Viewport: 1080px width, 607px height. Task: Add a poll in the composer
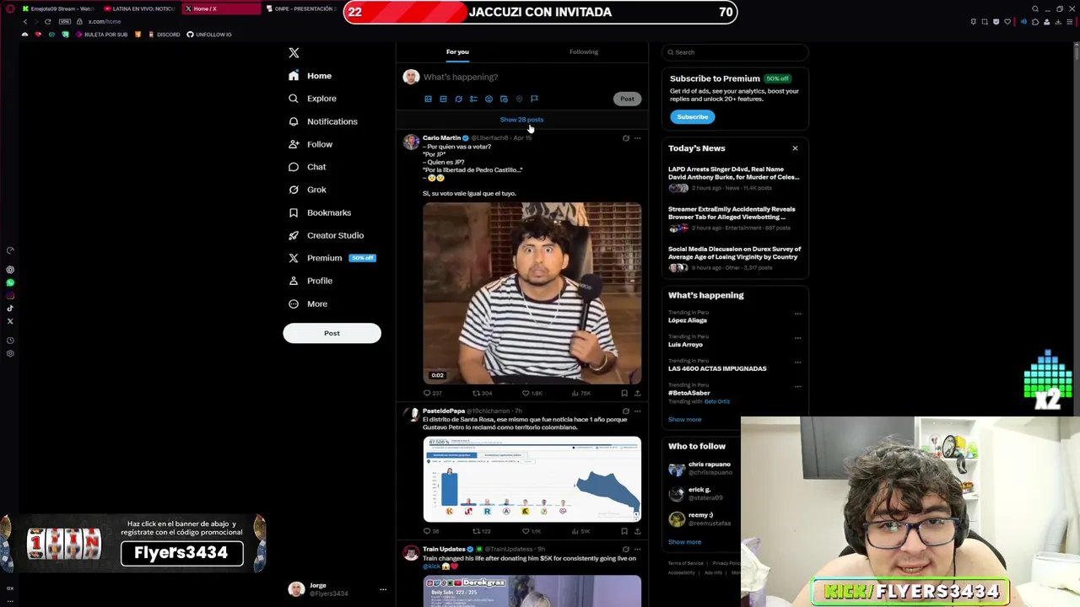(x=473, y=99)
